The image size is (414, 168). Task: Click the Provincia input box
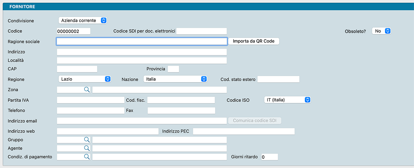click(173, 69)
